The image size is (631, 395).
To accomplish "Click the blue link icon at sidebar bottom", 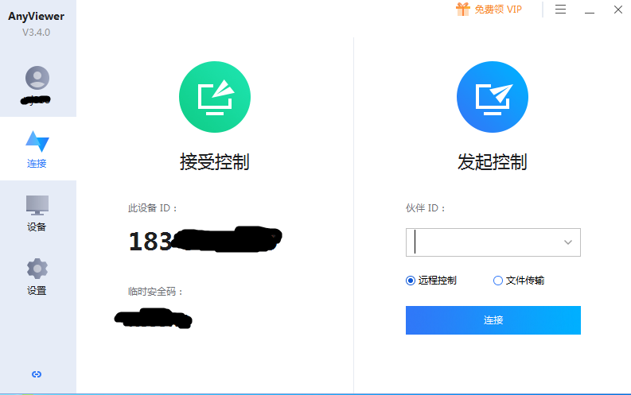I will click(x=37, y=374).
